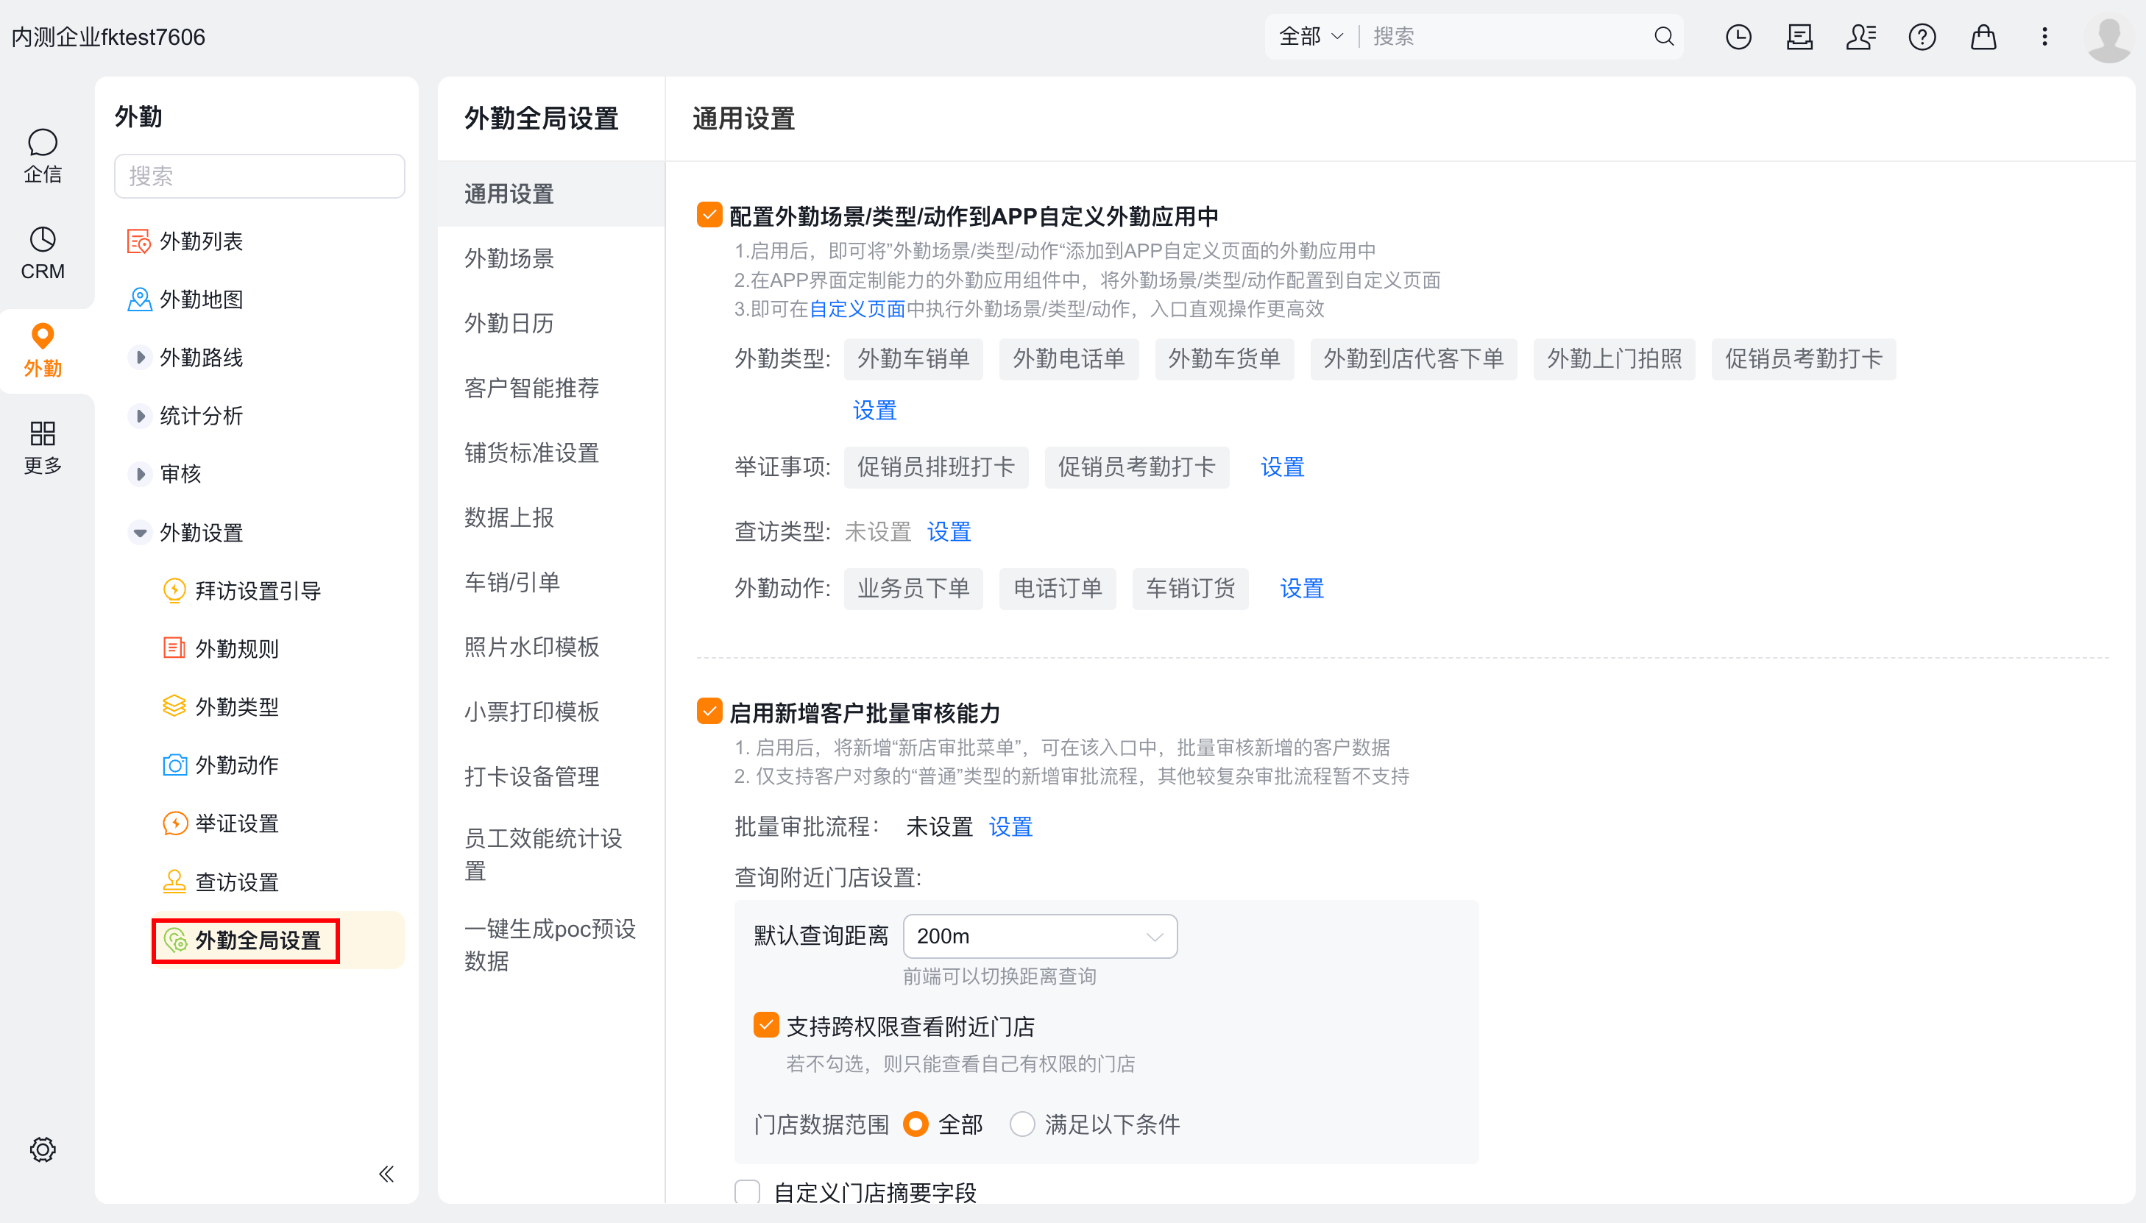Toggle 支持跨权限查看附近门店 checkbox
The image size is (2146, 1223).
(765, 1025)
